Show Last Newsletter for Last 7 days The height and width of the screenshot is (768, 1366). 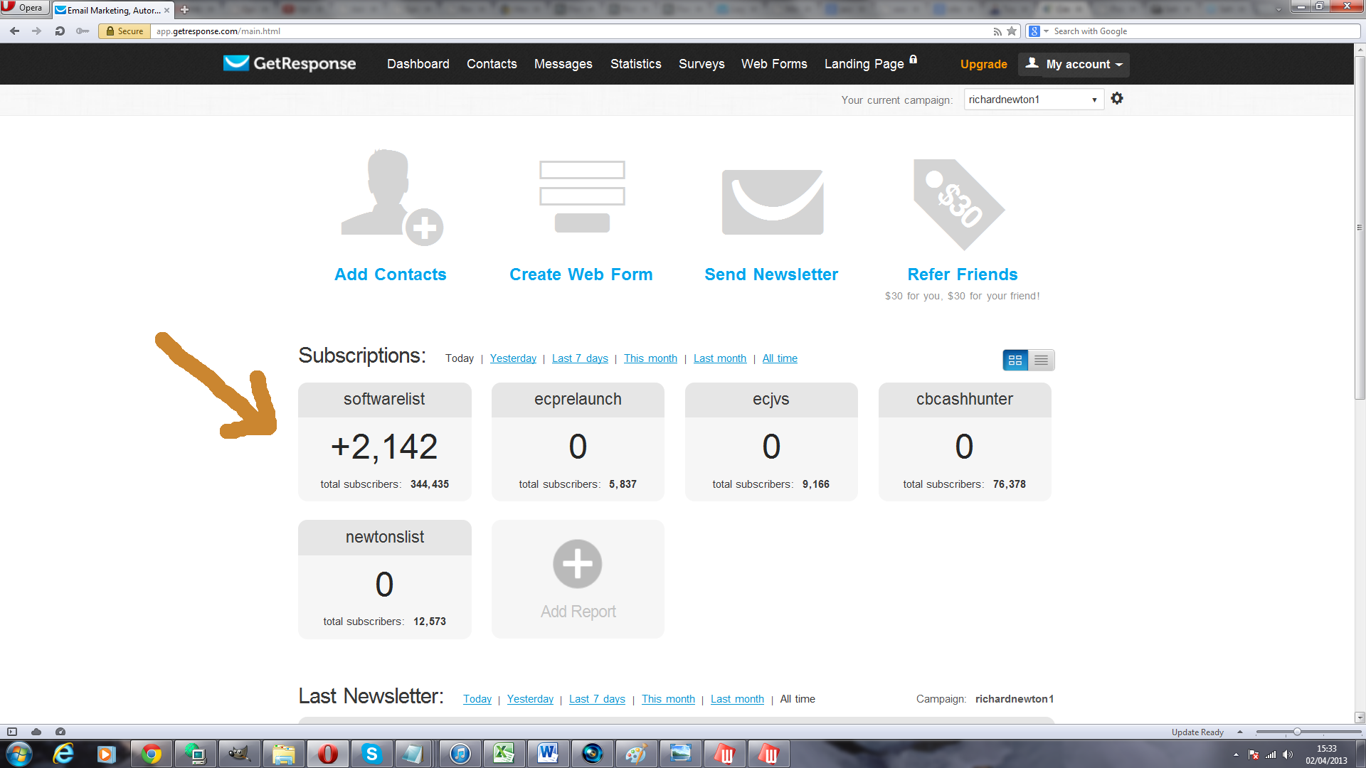pyautogui.click(x=597, y=699)
